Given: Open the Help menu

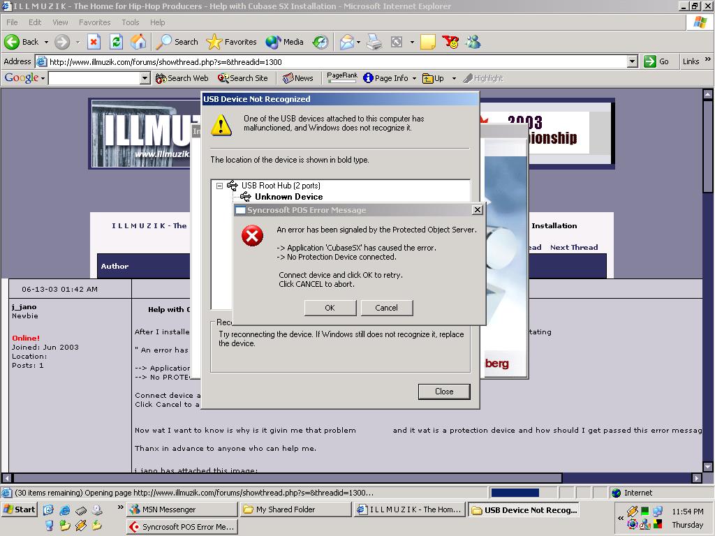Looking at the screenshot, I should [157, 22].
